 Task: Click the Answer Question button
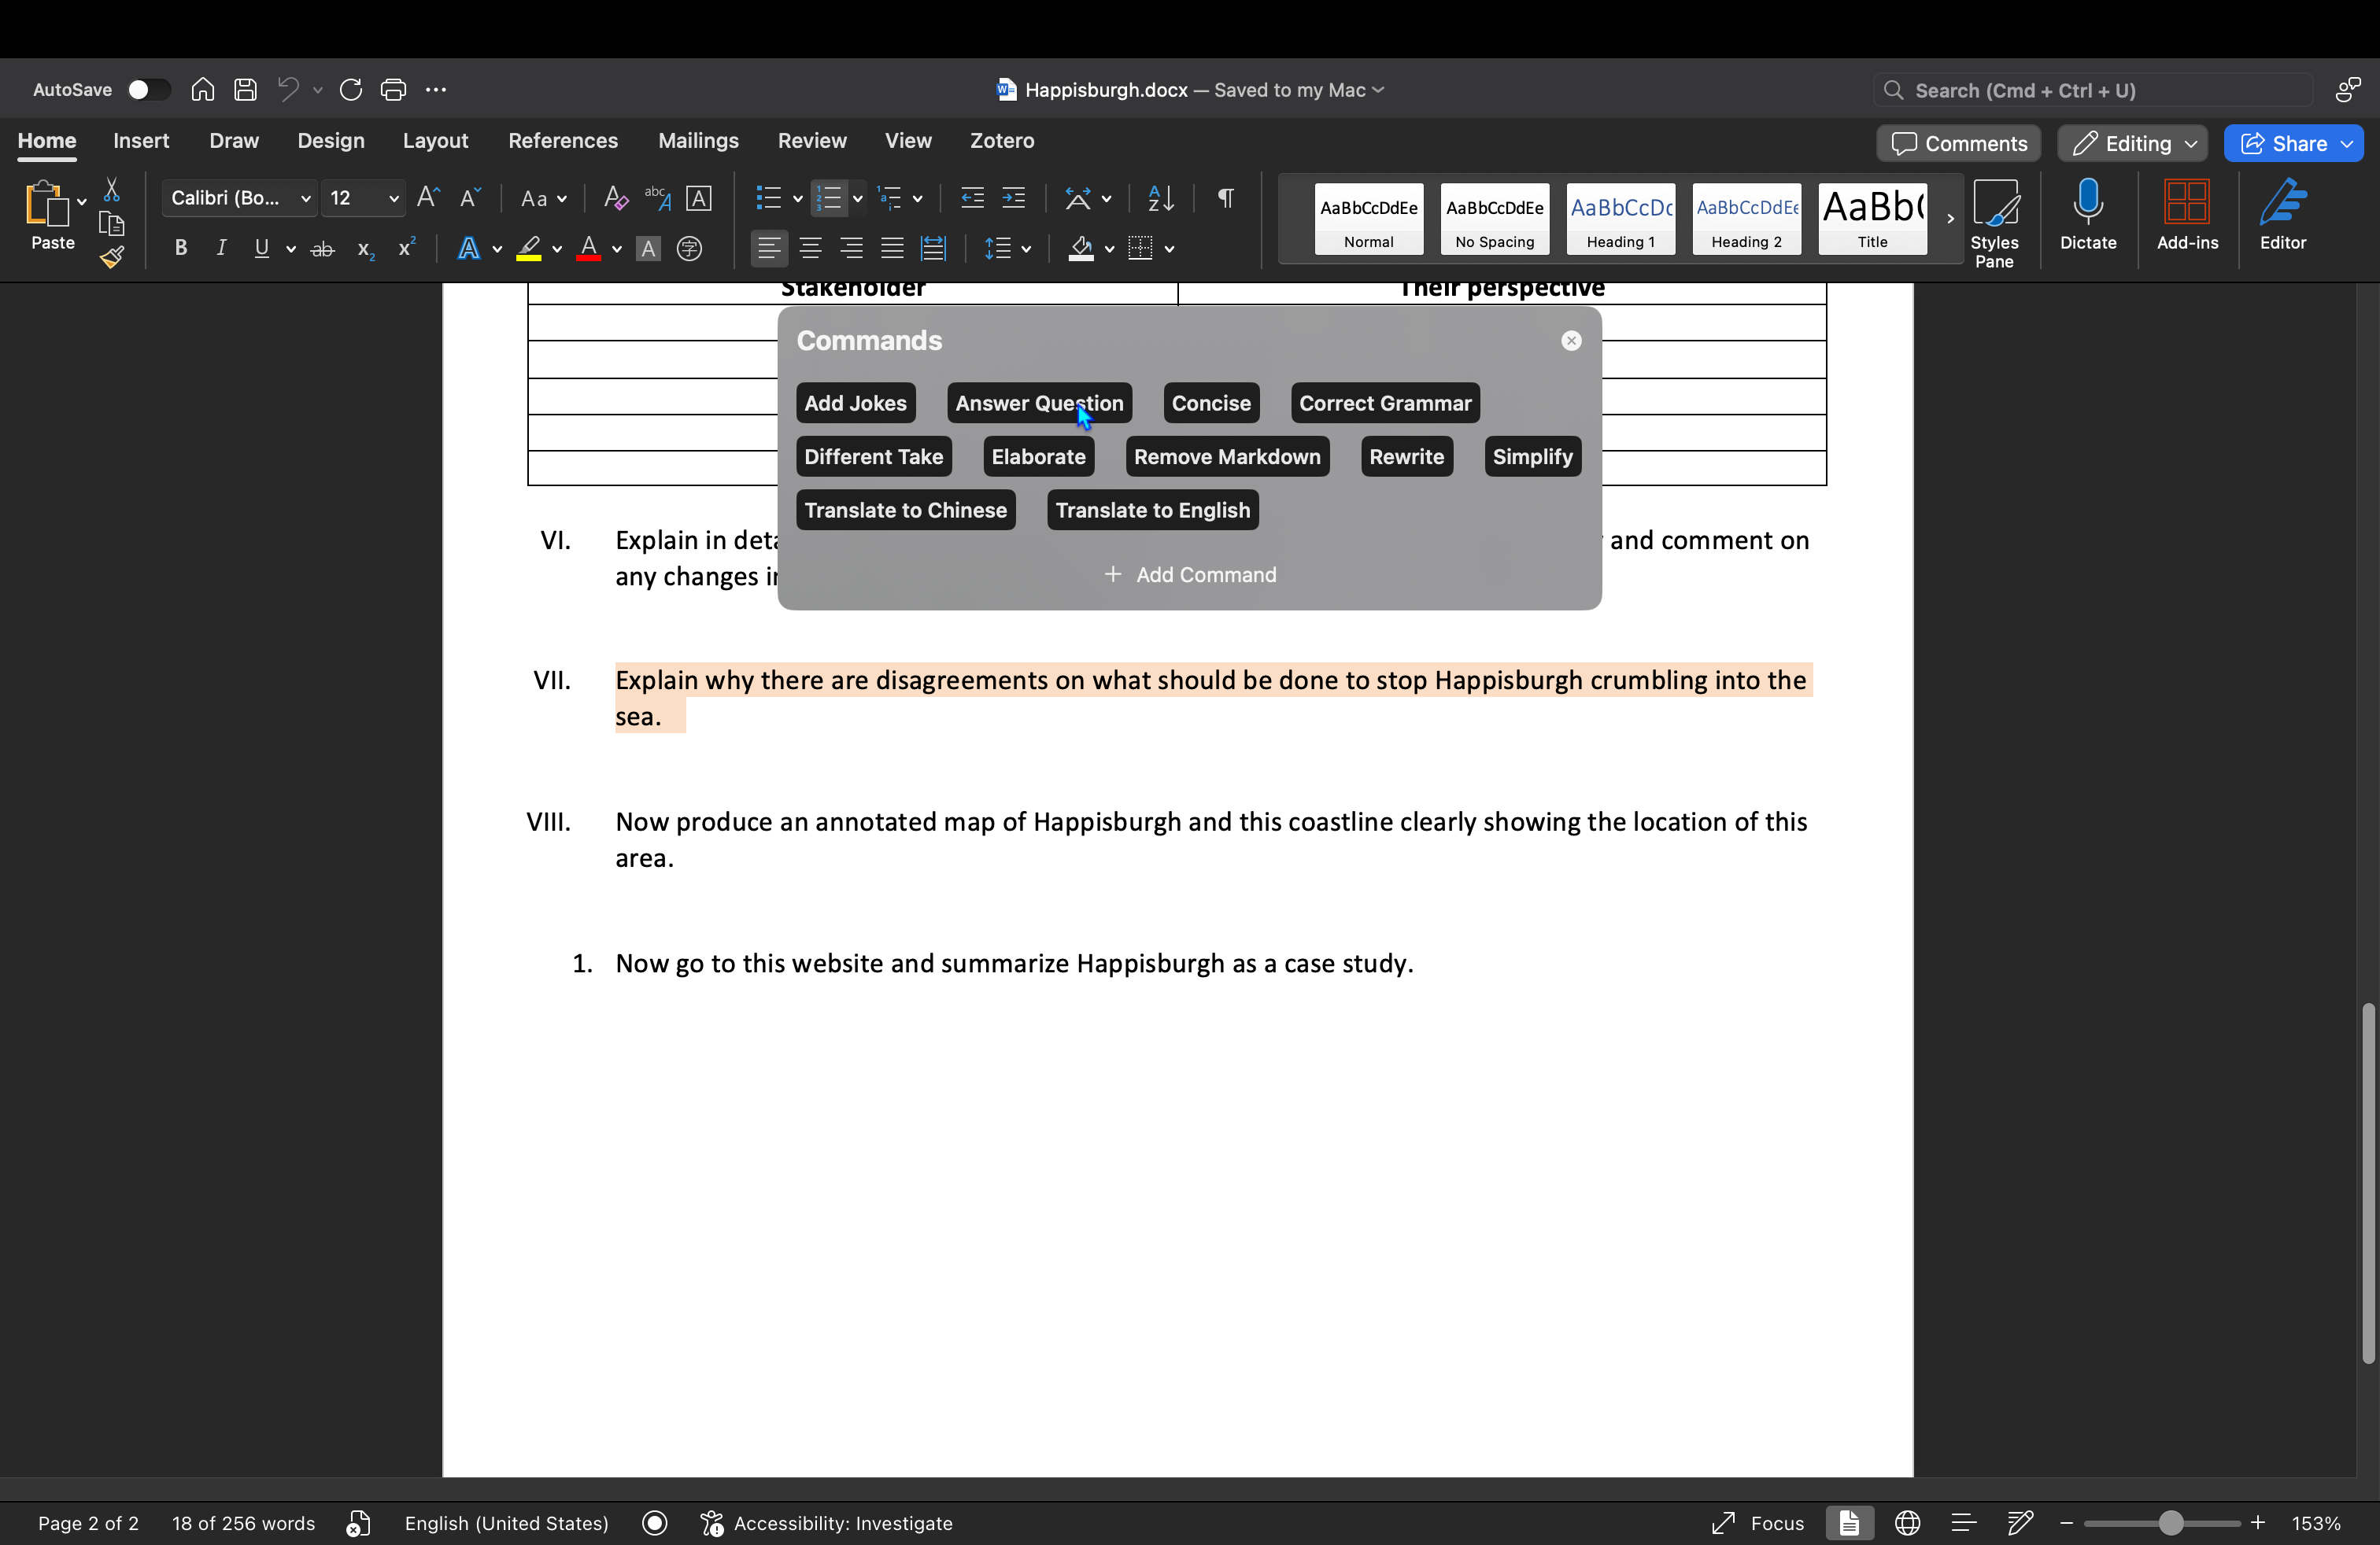coord(1039,402)
